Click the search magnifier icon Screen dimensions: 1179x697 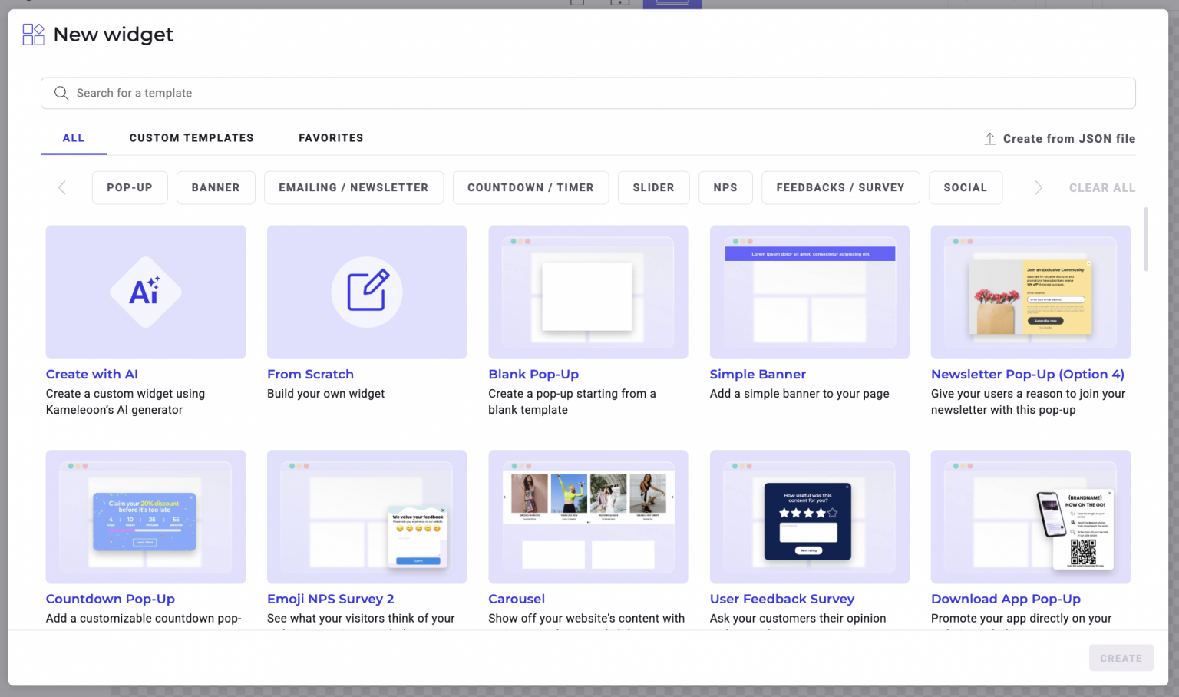(x=61, y=93)
